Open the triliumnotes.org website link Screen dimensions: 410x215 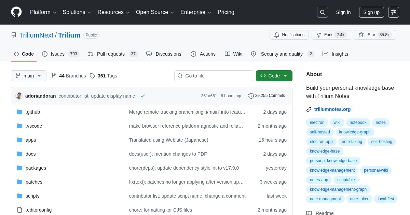point(332,110)
